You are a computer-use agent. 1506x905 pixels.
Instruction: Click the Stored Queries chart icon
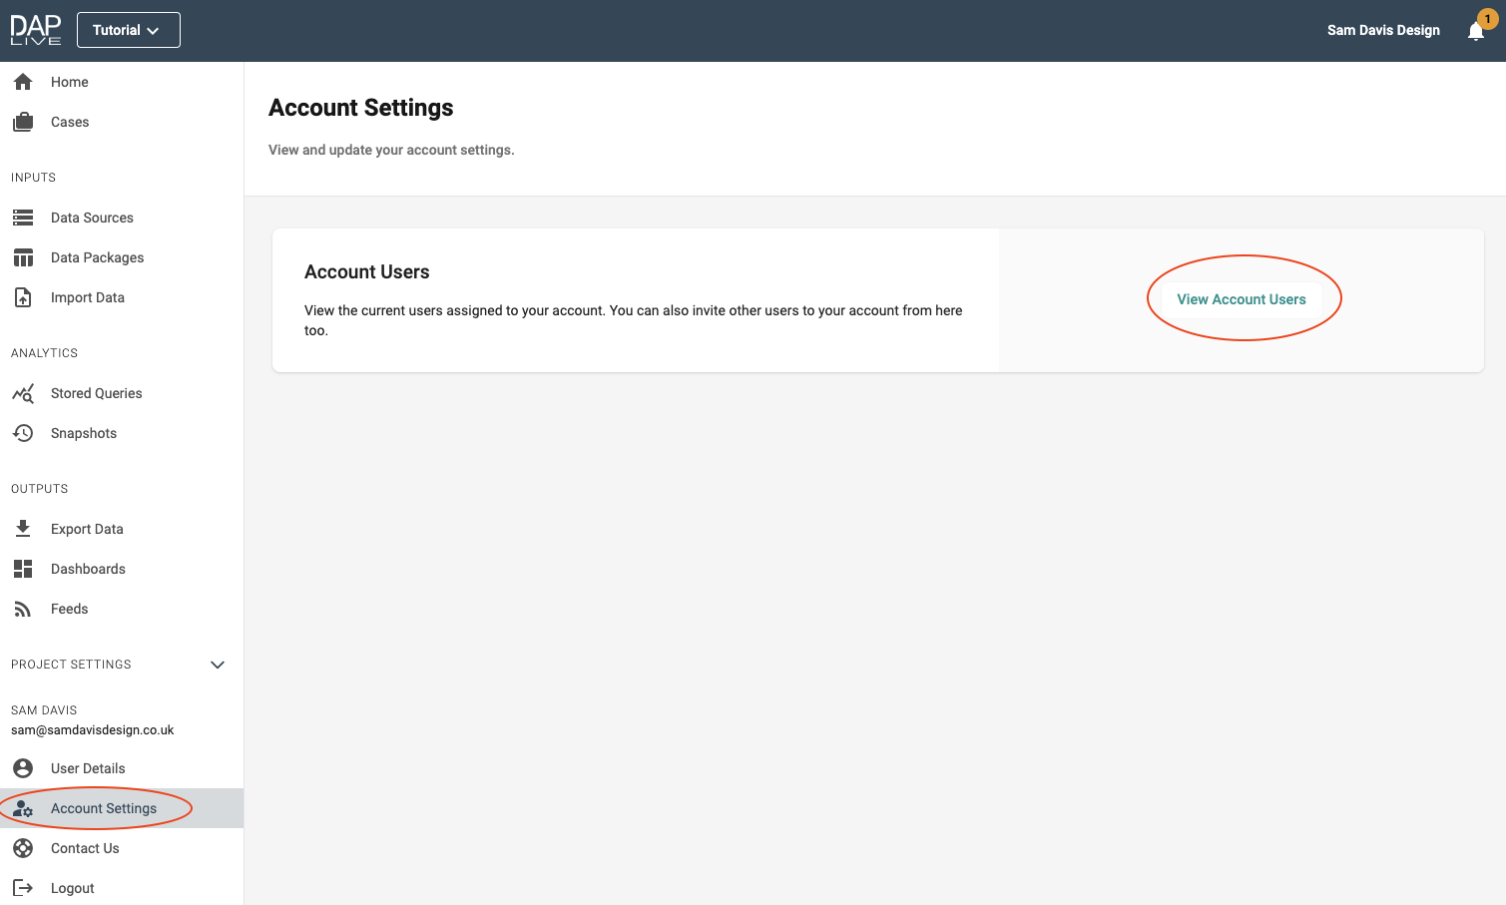coord(23,393)
